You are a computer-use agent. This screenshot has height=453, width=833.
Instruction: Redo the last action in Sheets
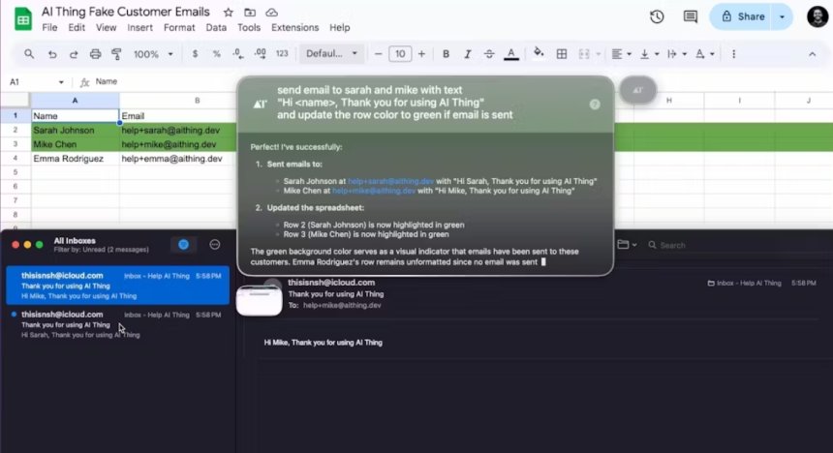point(74,53)
